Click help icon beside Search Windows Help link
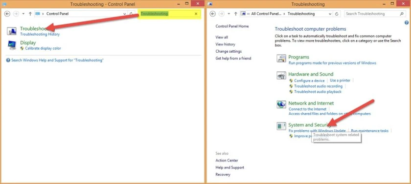The width and height of the screenshot is (411, 184). click(x=8, y=60)
